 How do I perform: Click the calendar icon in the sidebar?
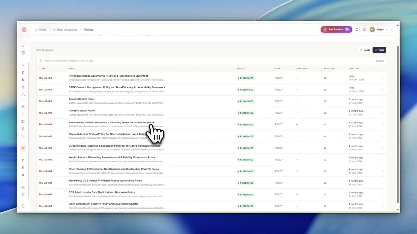coord(23,53)
